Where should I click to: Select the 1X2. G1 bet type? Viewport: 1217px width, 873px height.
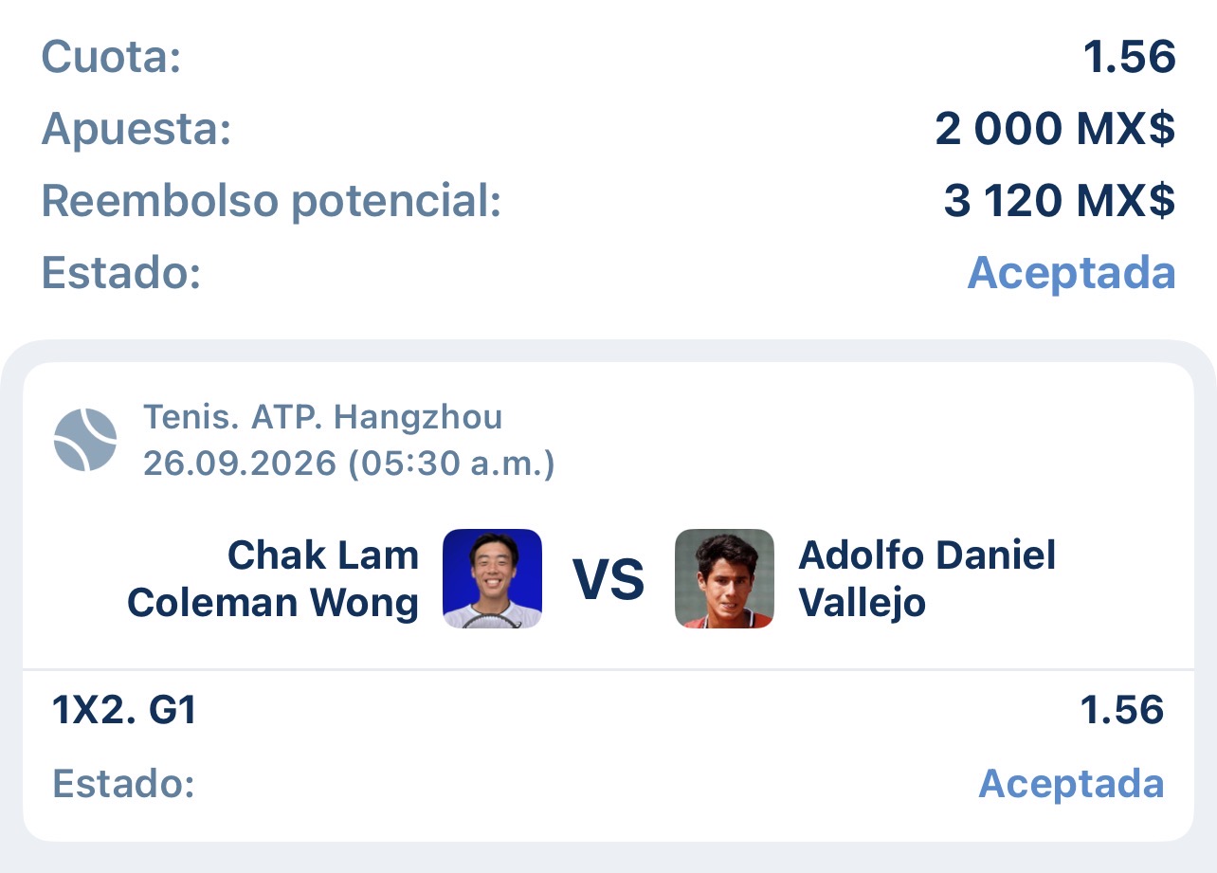[124, 710]
